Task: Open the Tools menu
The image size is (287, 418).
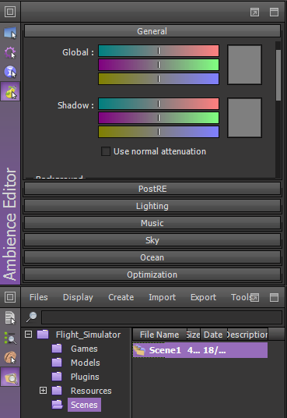Action: 240,297
